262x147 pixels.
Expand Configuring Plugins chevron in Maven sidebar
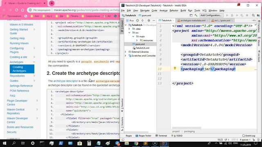pyautogui.click(x=34, y=48)
